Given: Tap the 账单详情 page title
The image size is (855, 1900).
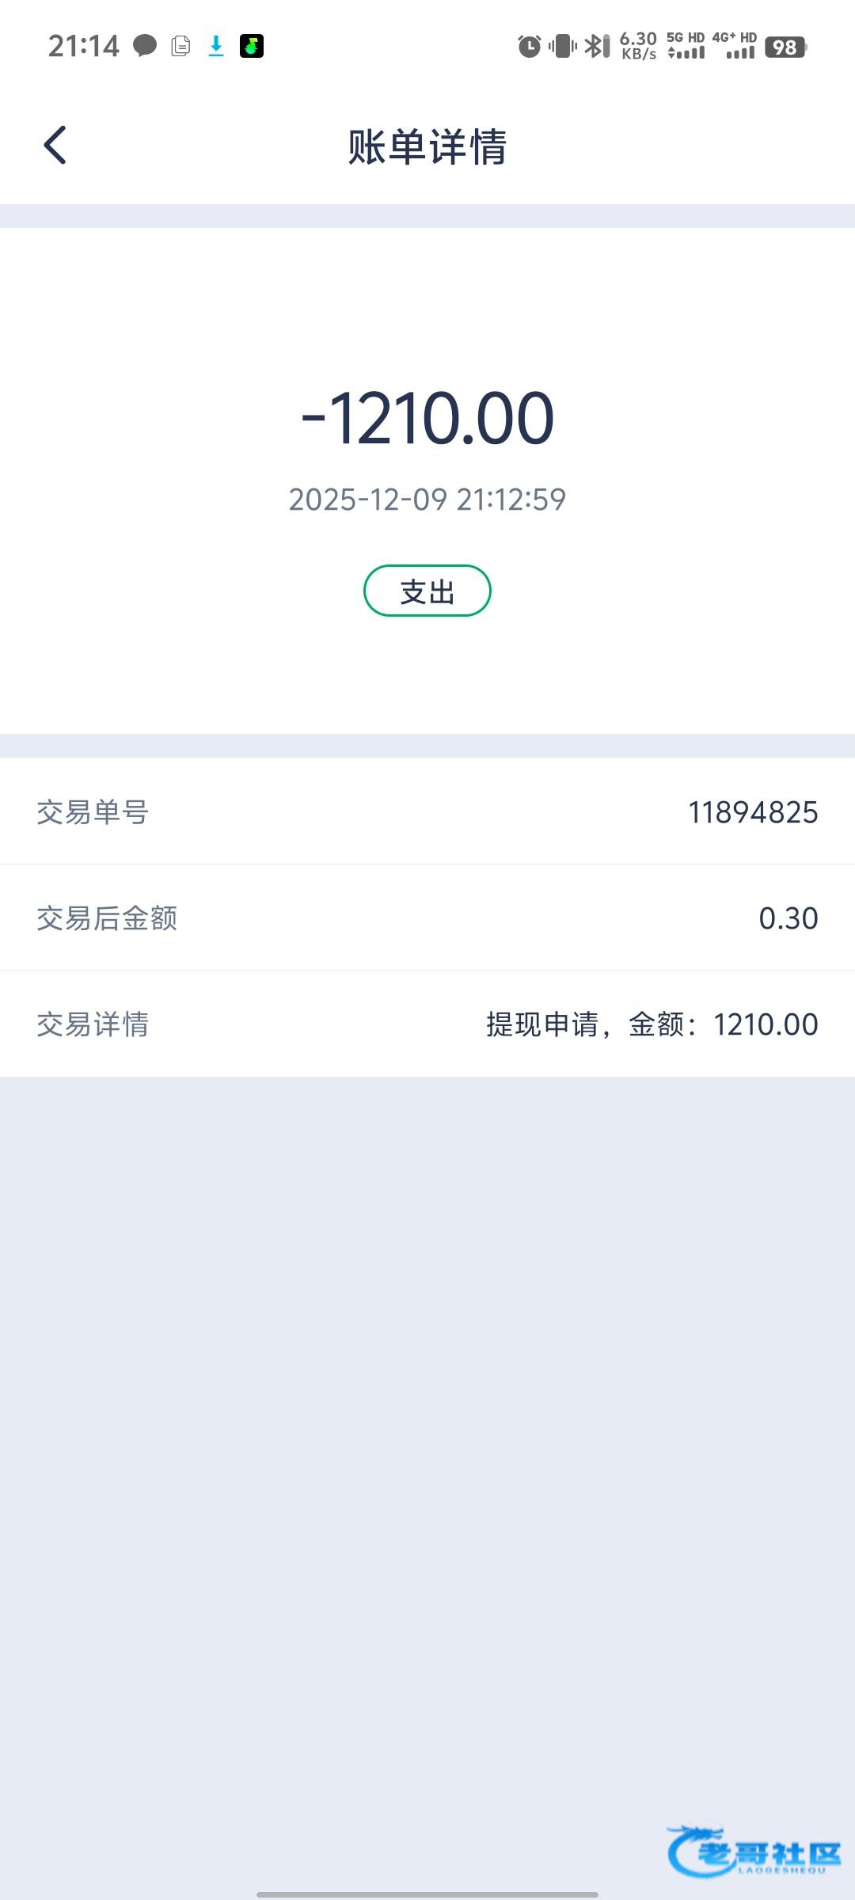Looking at the screenshot, I should pos(427,147).
